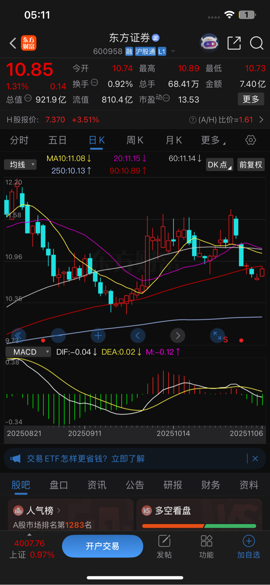Image resolution: width=270 pixels, height=585 pixels.
Task: Select the 月K chart tab
Action: click(173, 140)
